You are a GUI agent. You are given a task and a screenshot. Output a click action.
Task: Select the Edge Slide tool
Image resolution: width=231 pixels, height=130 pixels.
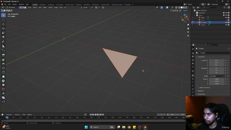pyautogui.click(x=3, y=89)
